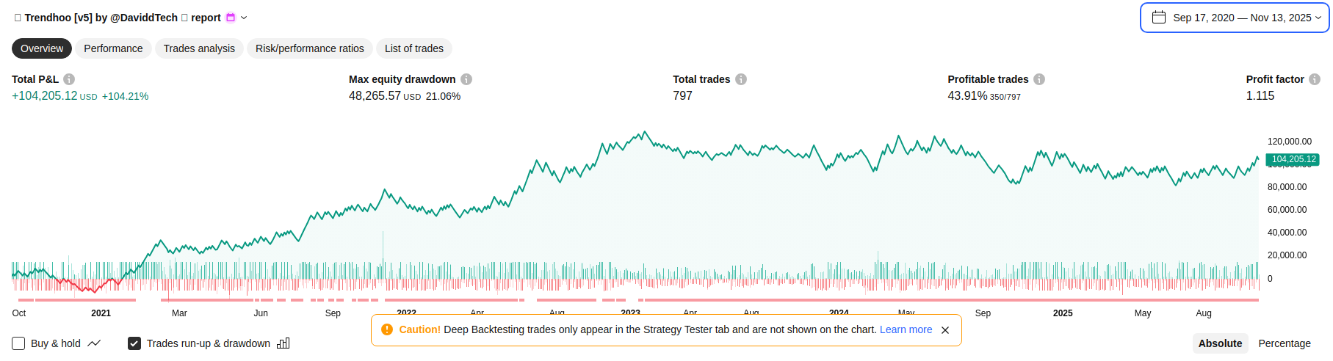The image size is (1333, 361).
Task: Expand the strategy report title chevron
Action: click(x=244, y=18)
